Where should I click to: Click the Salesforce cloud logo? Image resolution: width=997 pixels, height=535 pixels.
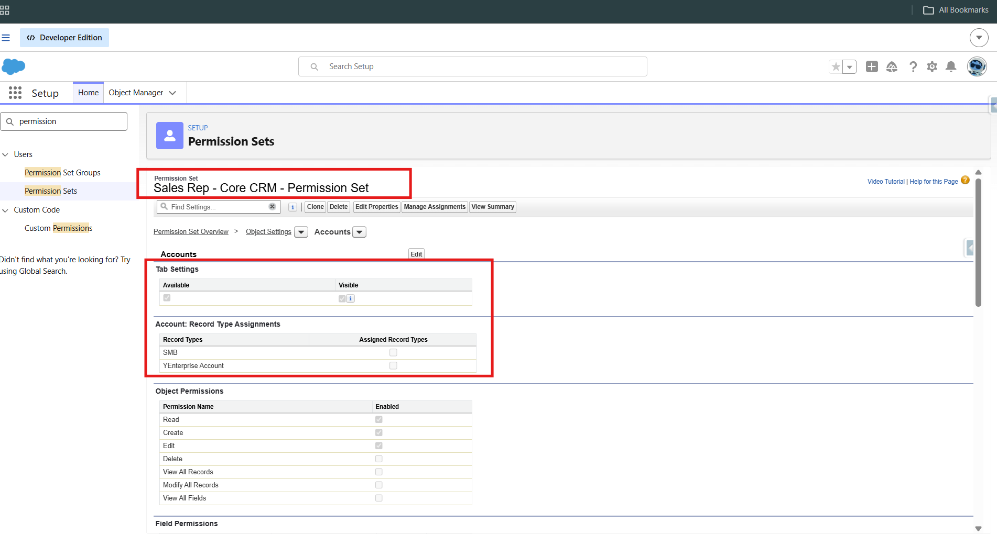click(x=14, y=66)
